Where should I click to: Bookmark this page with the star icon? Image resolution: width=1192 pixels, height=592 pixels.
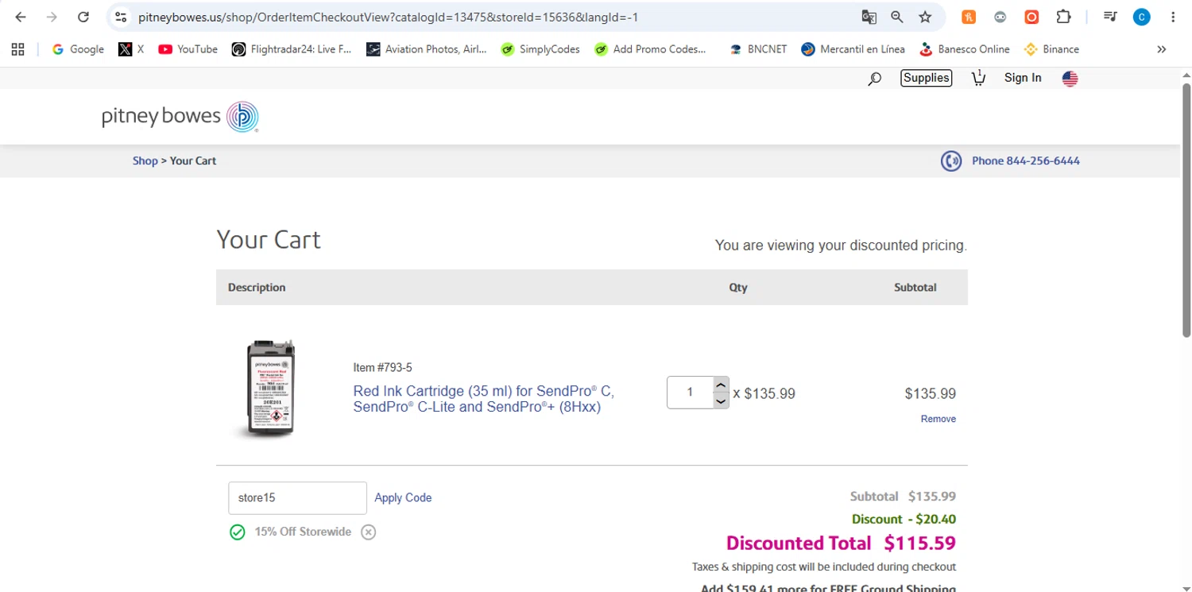[925, 17]
